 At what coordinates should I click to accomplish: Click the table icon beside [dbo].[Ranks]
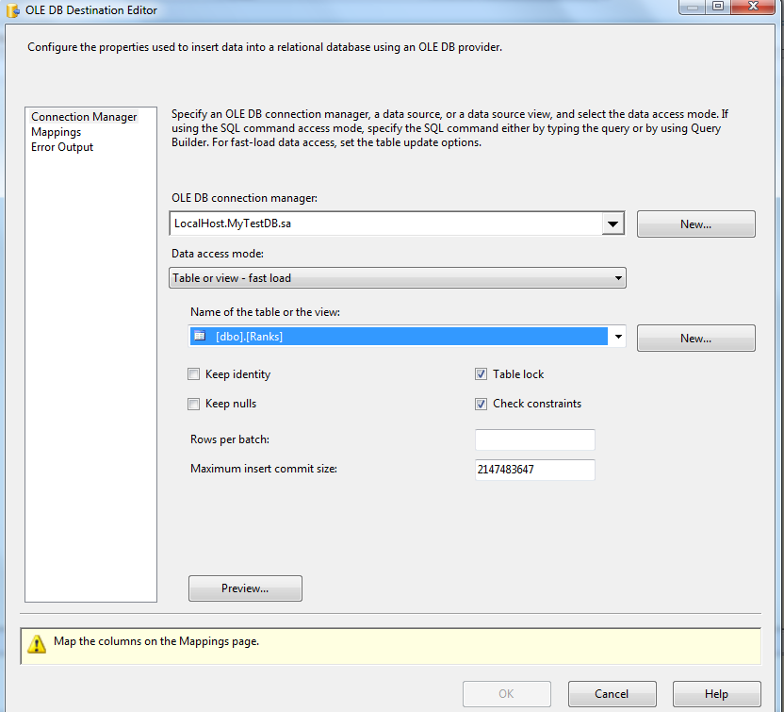[200, 336]
